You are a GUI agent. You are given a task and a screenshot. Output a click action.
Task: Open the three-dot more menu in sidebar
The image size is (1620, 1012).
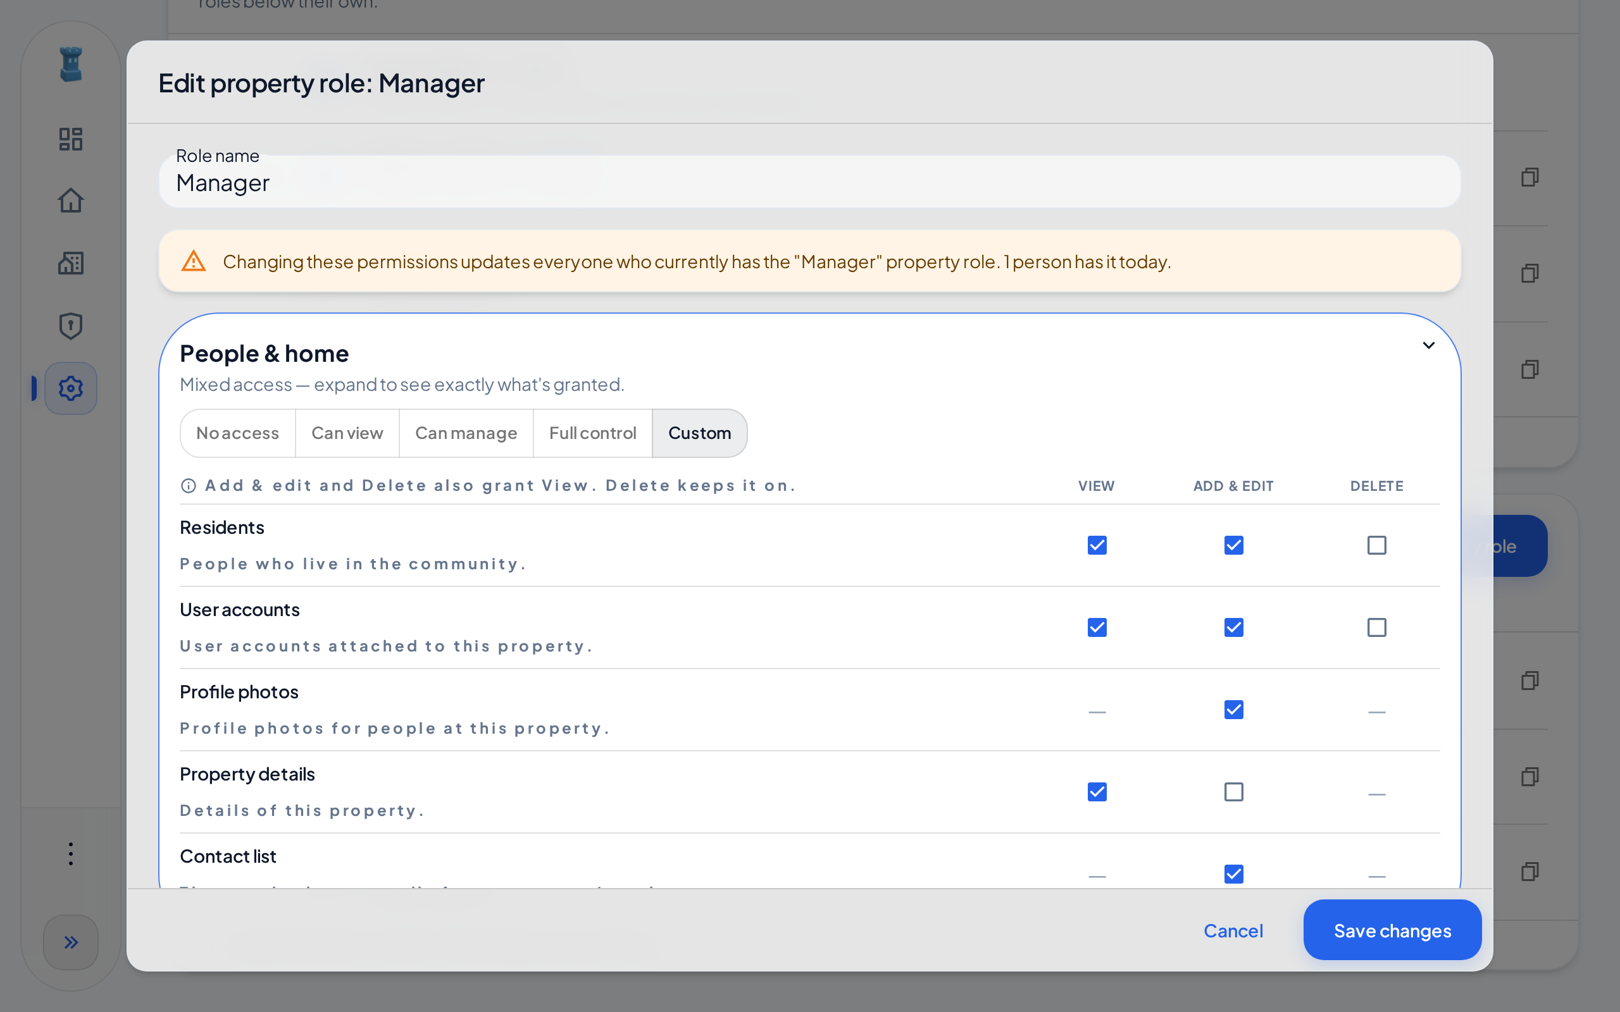(70, 853)
